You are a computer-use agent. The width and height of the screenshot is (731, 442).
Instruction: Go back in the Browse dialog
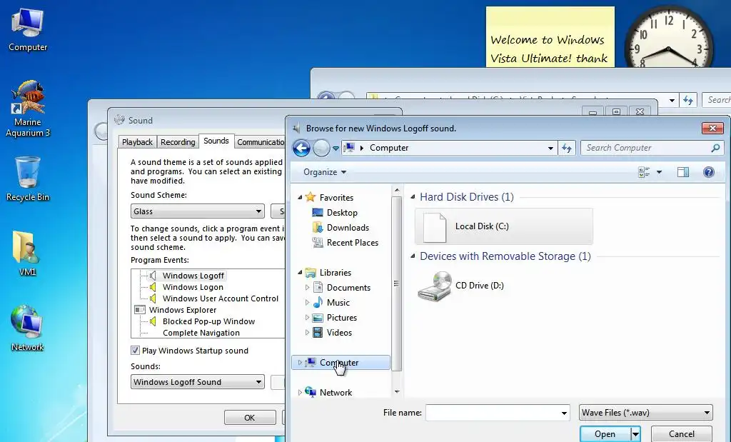pyautogui.click(x=302, y=149)
